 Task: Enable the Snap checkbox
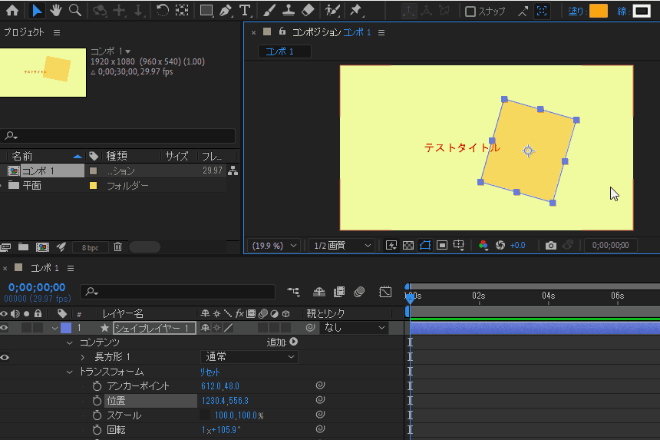[x=470, y=12]
